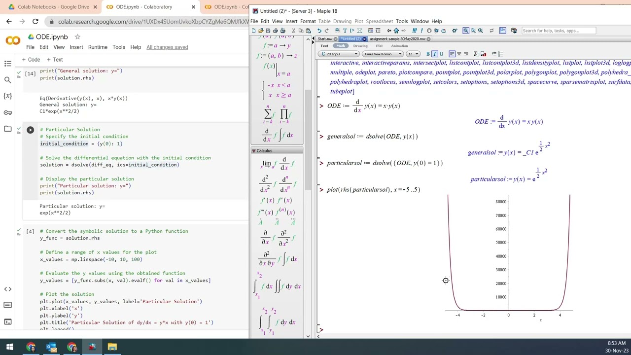The image size is (631, 355).
Task: Toggle Bold formatting in Maple
Action: point(428,54)
